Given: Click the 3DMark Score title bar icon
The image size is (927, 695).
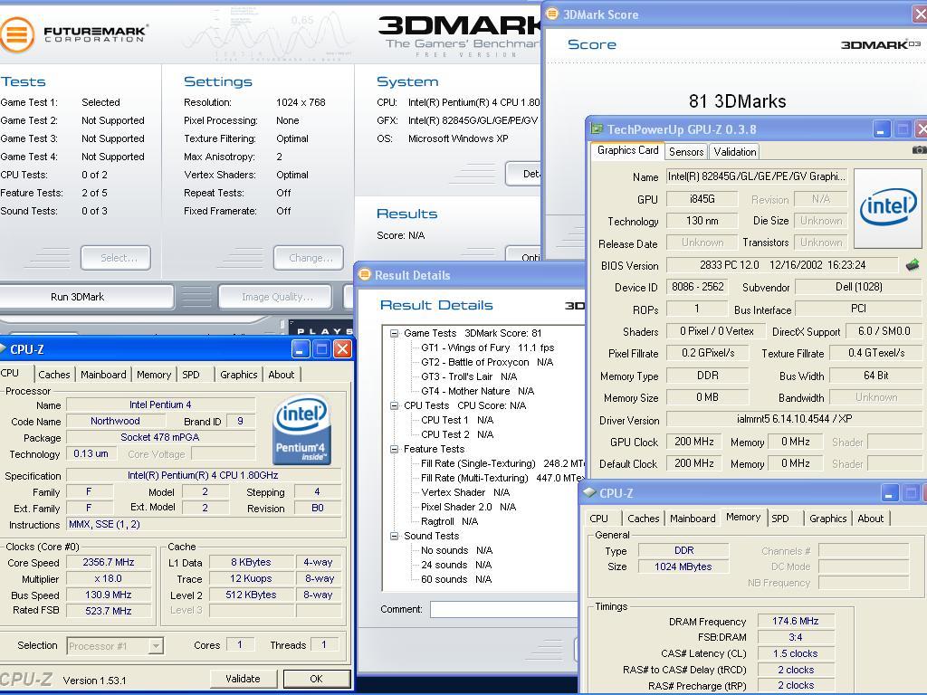Looking at the screenshot, I should coord(551,14).
